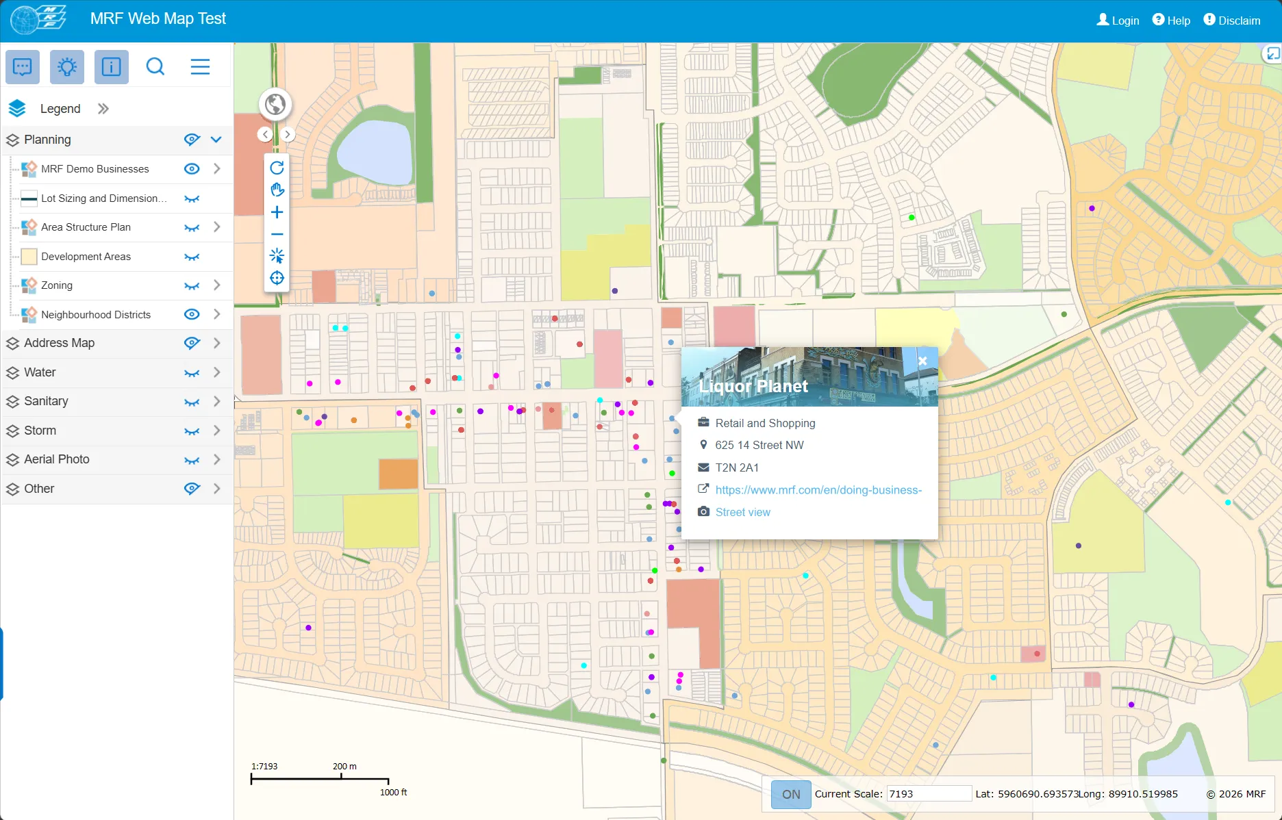
Task: Click the Development Areas color swatch
Action: 29,257
